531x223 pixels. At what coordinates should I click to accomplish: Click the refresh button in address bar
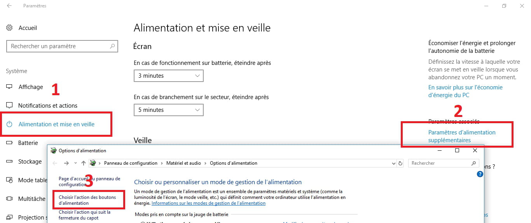click(x=400, y=163)
